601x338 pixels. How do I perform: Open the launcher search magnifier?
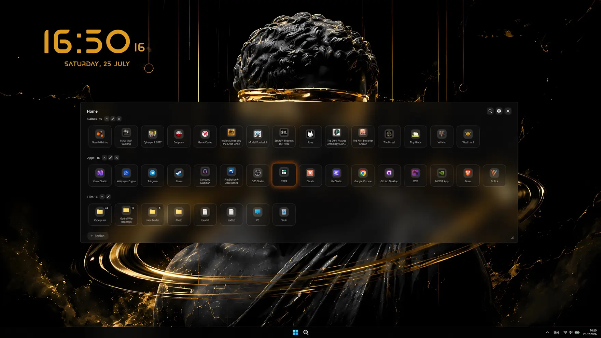[x=490, y=111]
